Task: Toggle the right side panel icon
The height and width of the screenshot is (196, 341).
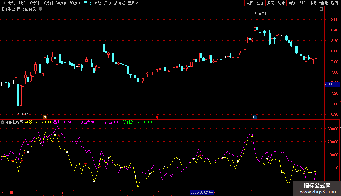Action: 322,9
